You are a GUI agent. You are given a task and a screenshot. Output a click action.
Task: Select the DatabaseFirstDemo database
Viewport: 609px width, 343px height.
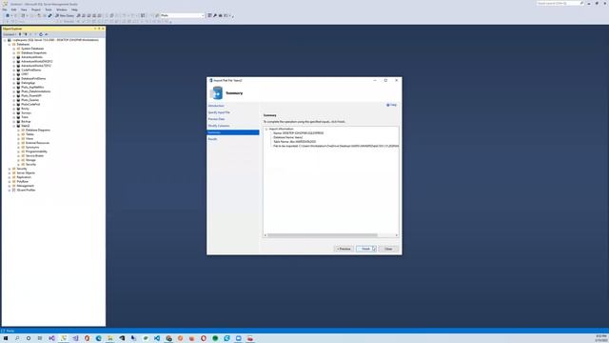(33, 78)
